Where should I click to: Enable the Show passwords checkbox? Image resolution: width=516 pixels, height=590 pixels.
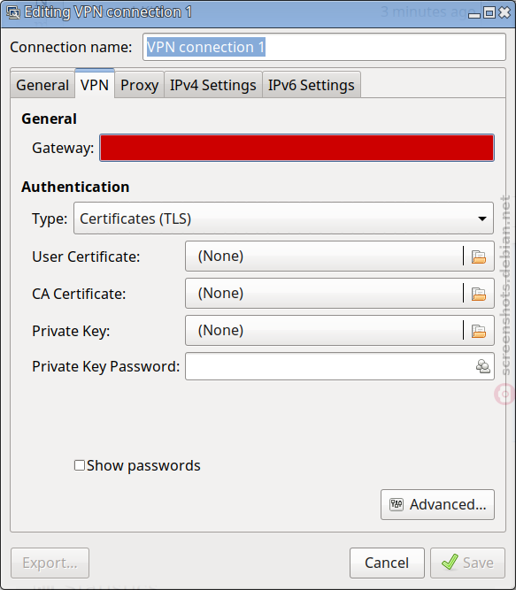tap(80, 465)
